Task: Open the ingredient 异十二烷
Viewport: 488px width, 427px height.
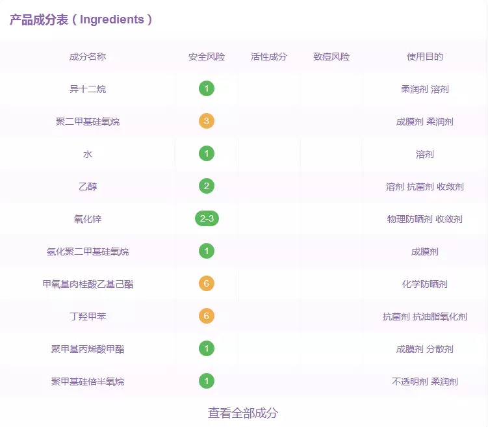Action: 88,89
